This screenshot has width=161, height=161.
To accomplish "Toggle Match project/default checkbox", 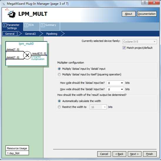I will click(x=124, y=48).
